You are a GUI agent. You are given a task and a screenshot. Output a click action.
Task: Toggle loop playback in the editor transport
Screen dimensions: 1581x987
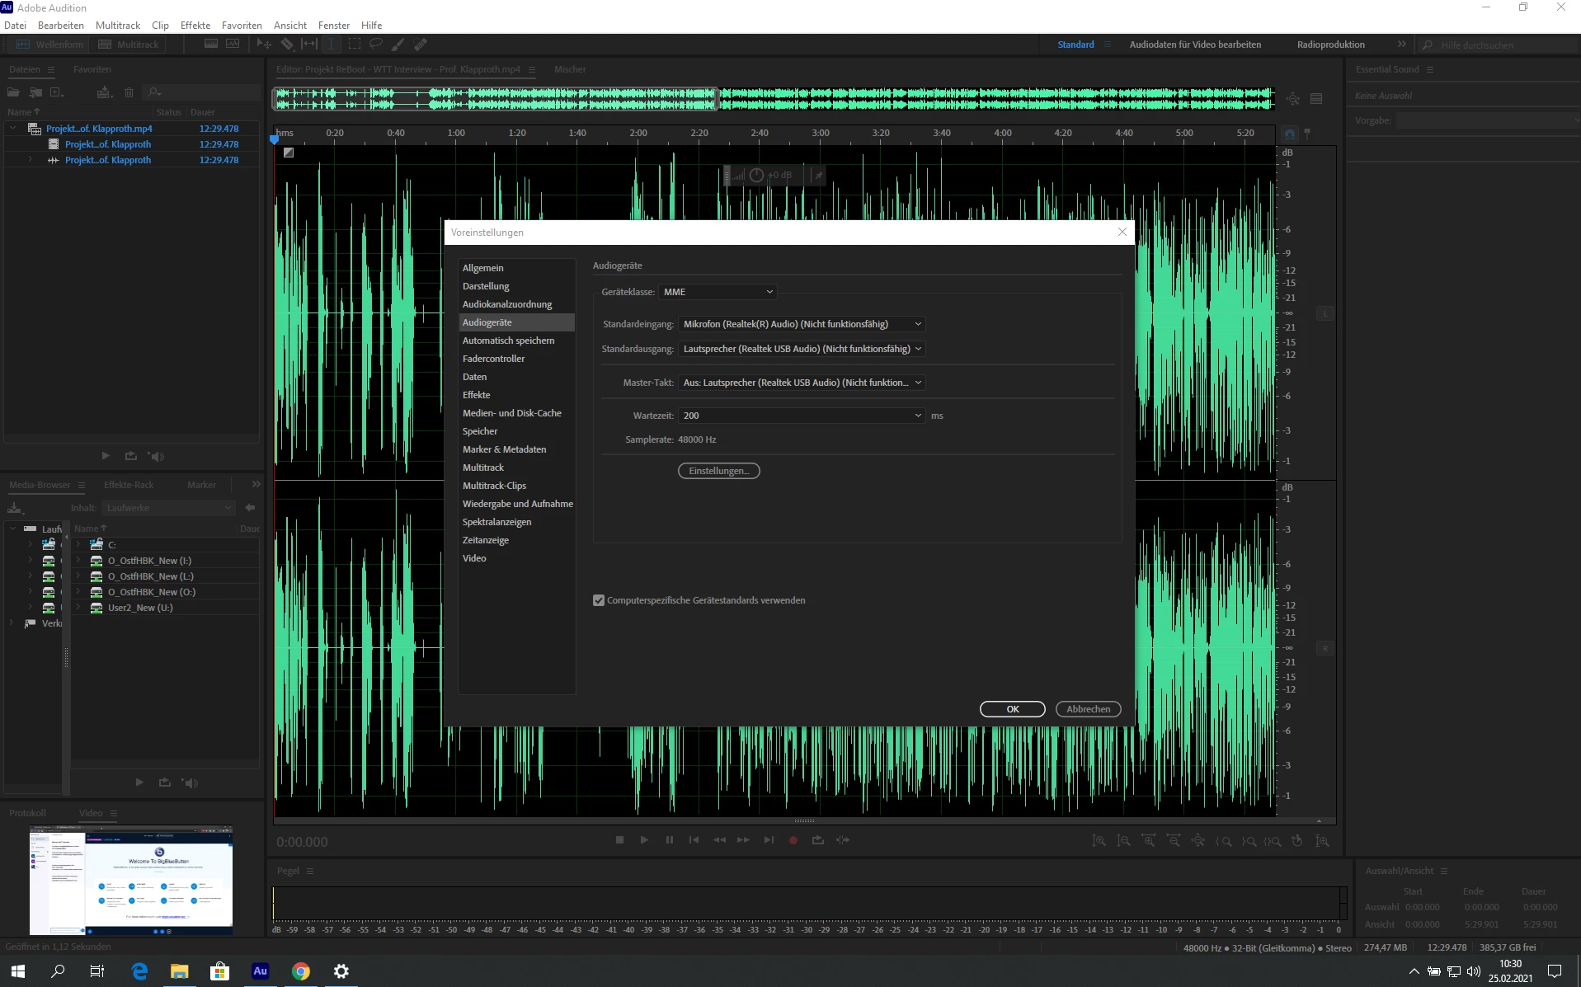coord(817,840)
